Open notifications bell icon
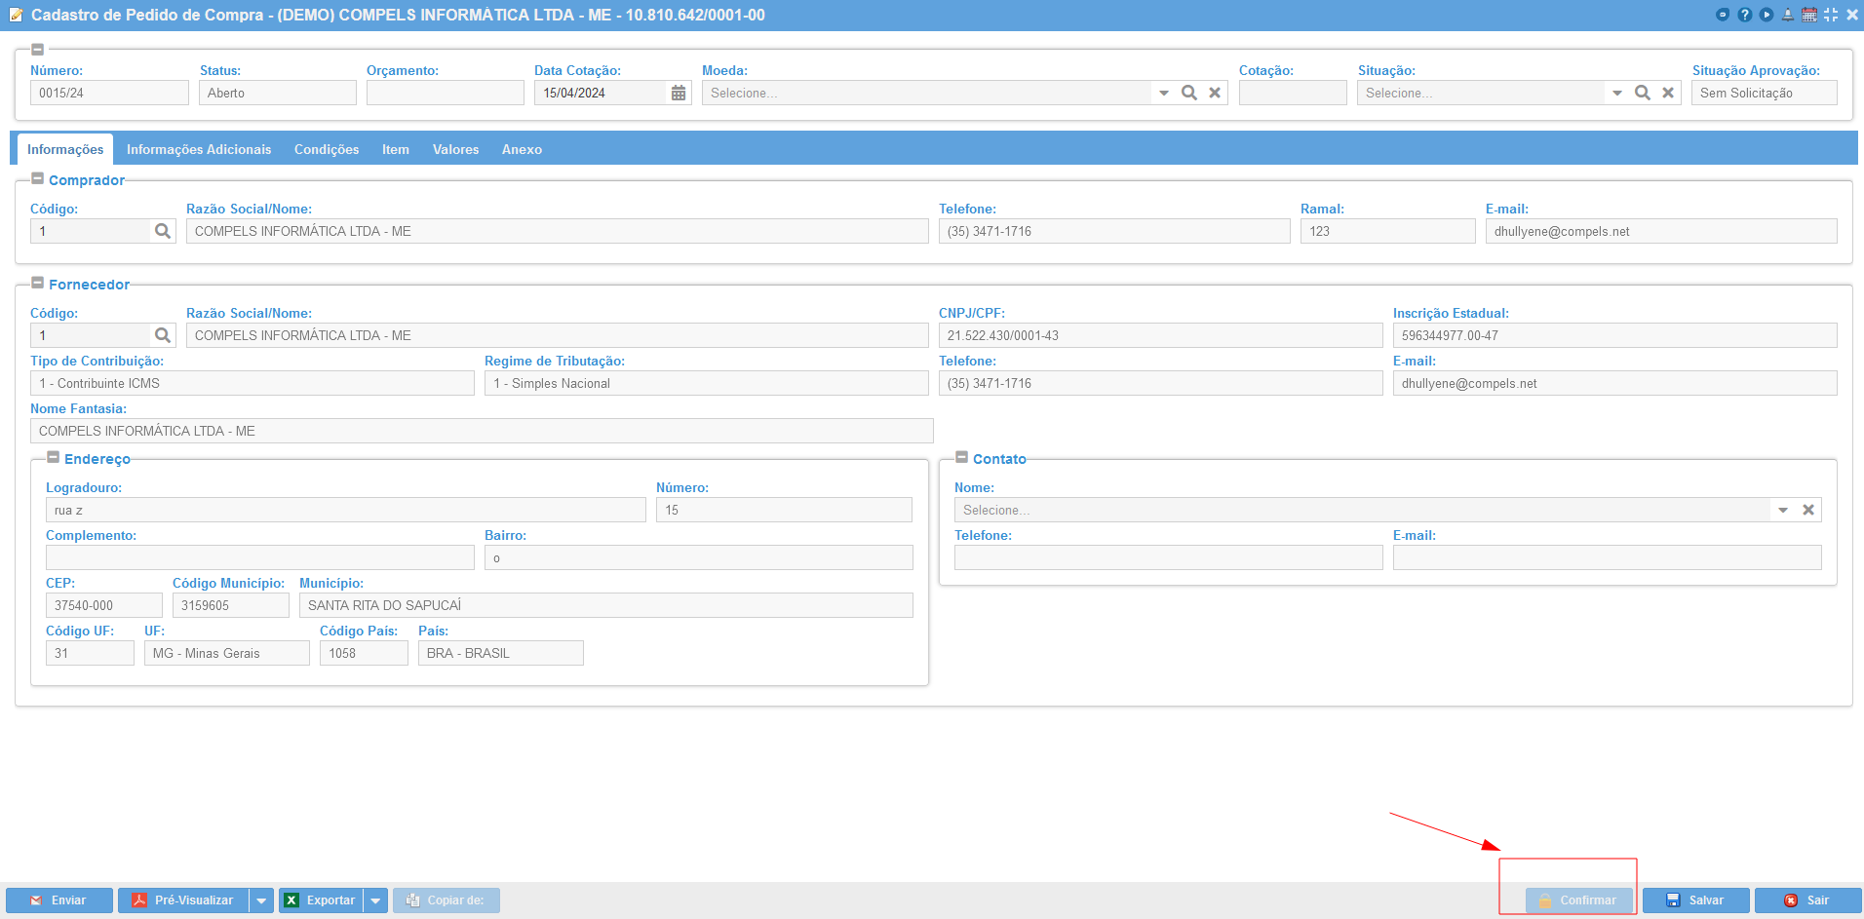 pyautogui.click(x=1788, y=15)
